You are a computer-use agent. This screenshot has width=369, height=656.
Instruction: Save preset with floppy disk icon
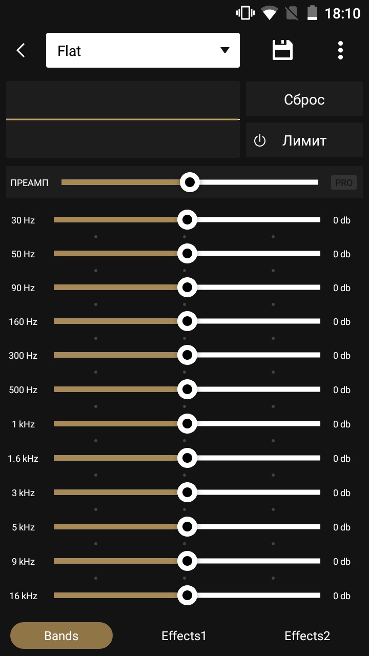click(282, 50)
